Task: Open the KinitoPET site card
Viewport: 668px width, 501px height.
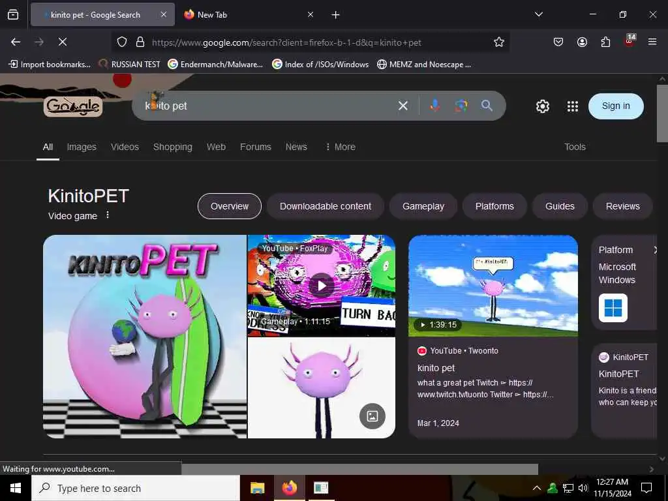Action: tap(624, 390)
